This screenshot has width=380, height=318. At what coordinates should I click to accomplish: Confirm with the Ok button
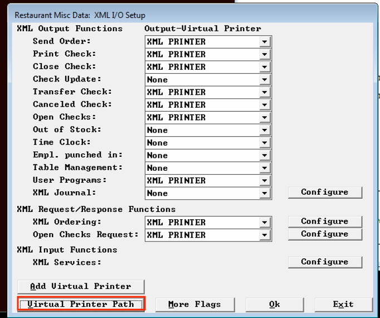275,305
